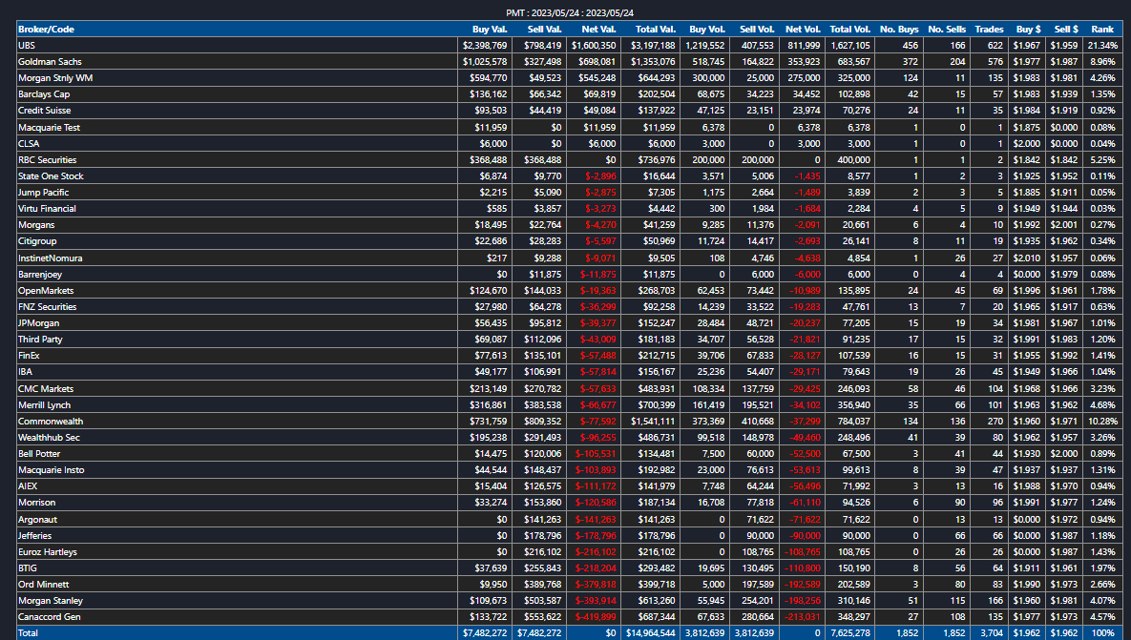Screen dimensions: 1131x640
Task: Sort by the Sell Val. column header
Action: point(545,30)
